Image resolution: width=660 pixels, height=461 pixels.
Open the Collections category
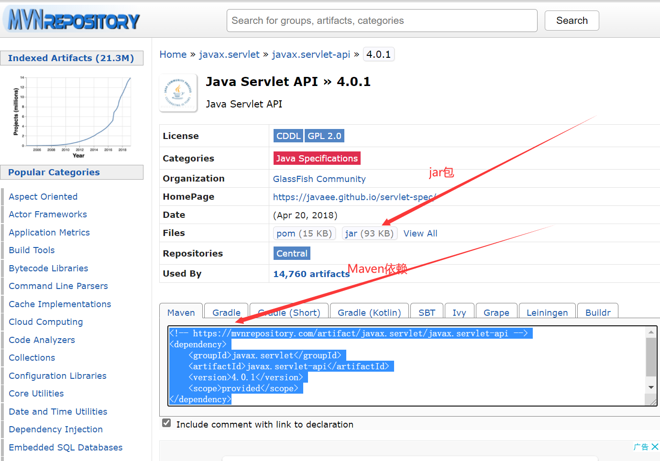click(x=32, y=357)
